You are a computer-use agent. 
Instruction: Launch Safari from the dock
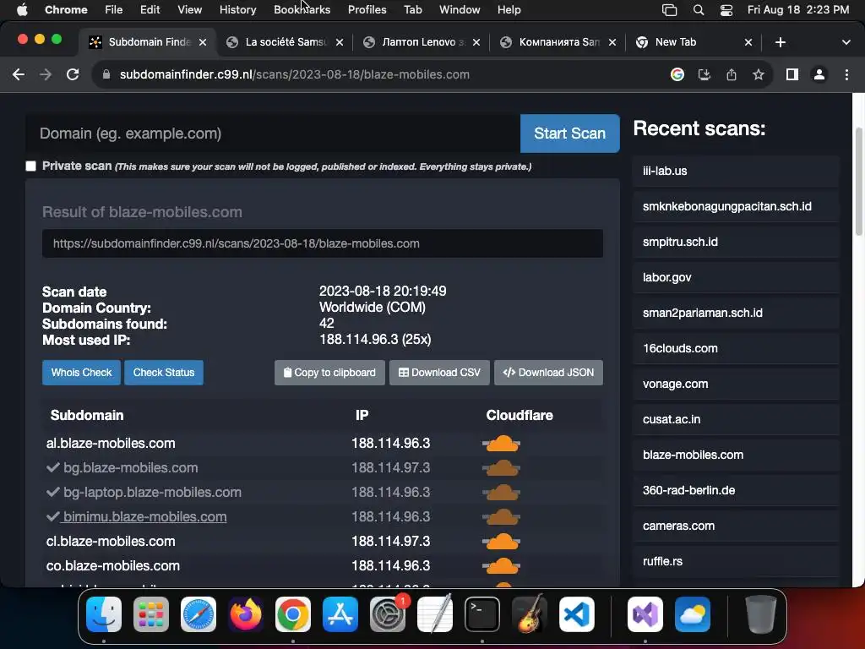(x=199, y=614)
